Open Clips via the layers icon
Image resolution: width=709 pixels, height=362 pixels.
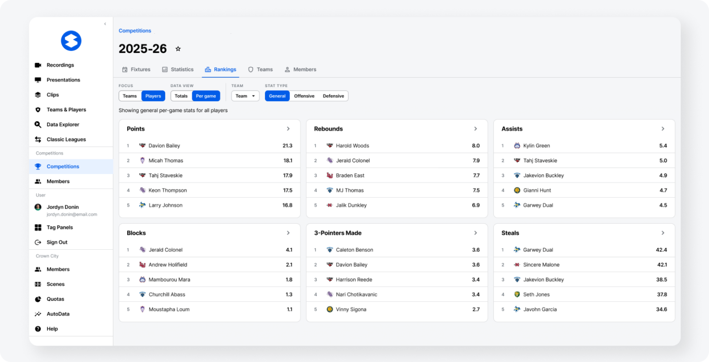[38, 95]
